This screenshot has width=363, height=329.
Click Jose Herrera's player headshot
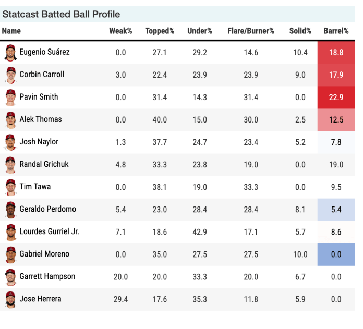10,299
